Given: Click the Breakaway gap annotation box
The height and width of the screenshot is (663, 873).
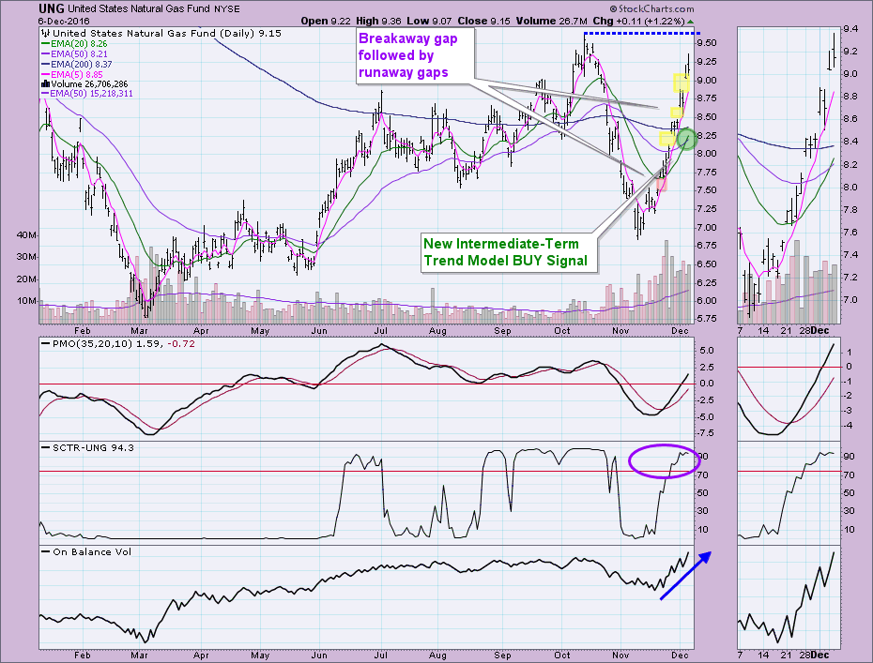Looking at the screenshot, I should click(x=415, y=55).
